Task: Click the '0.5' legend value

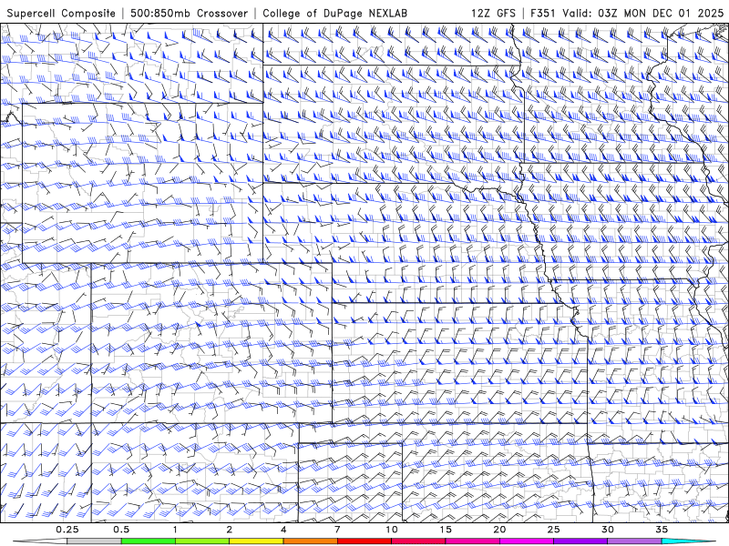Action: [x=121, y=530]
